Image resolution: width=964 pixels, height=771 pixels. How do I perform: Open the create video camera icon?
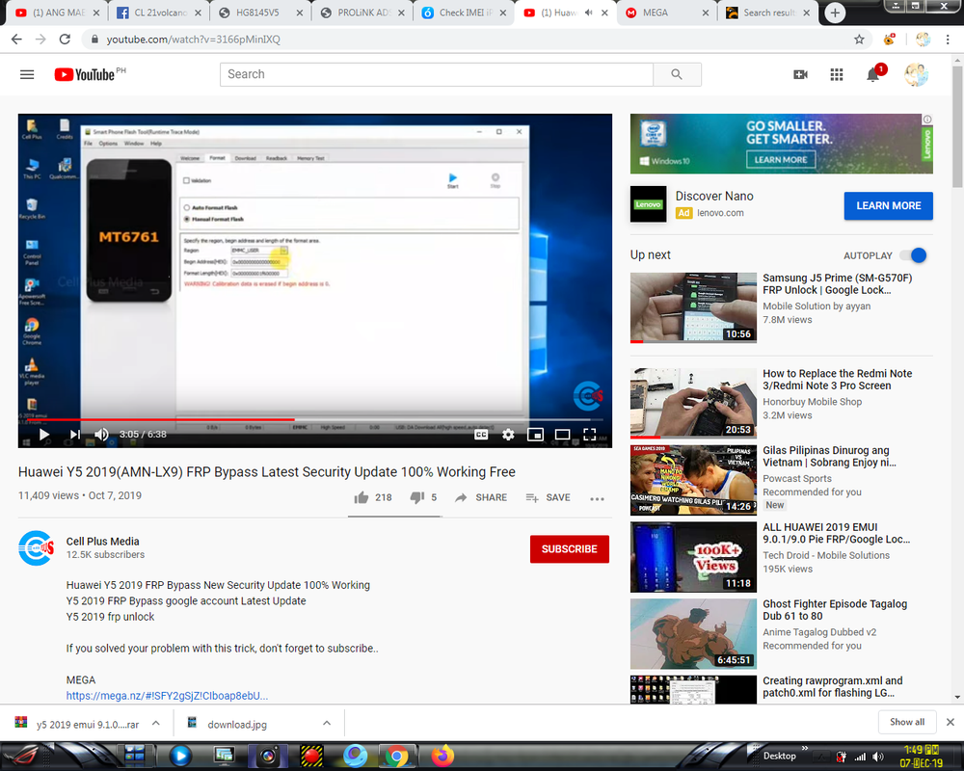[x=800, y=74]
